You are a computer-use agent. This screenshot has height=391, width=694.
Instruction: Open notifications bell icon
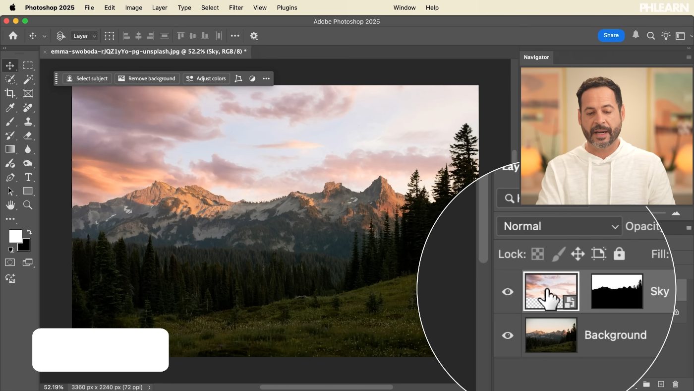[x=636, y=35]
